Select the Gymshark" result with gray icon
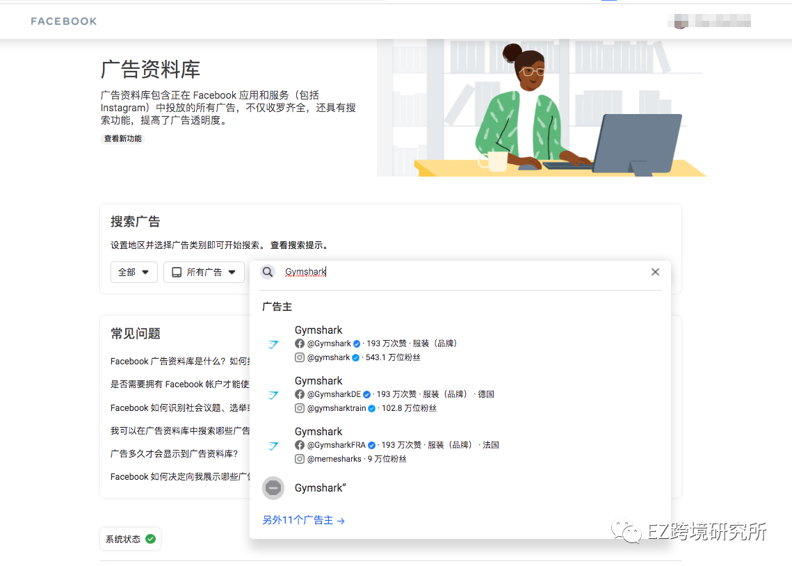This screenshot has height=566, width=792. [460, 488]
